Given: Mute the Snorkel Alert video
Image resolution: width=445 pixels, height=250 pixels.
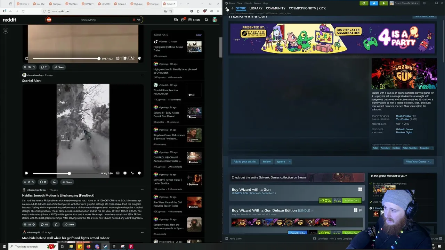Looking at the screenshot, I should (x=139, y=173).
